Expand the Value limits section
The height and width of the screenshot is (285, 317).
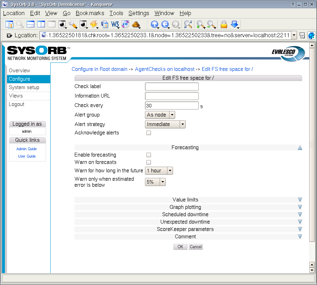tap(300, 200)
